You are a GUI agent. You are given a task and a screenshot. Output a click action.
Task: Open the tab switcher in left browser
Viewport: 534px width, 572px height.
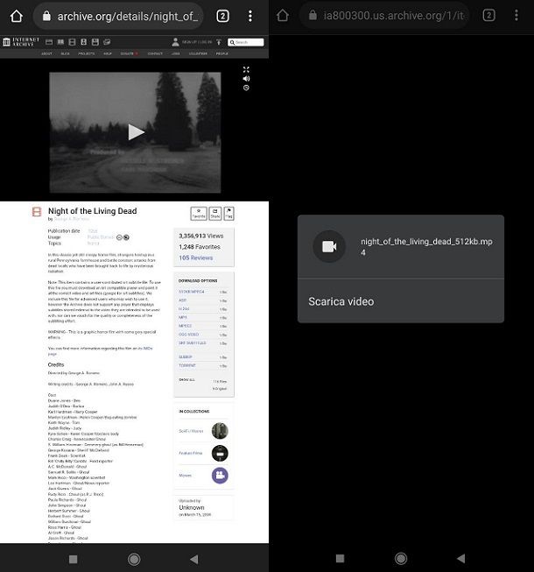[222, 16]
